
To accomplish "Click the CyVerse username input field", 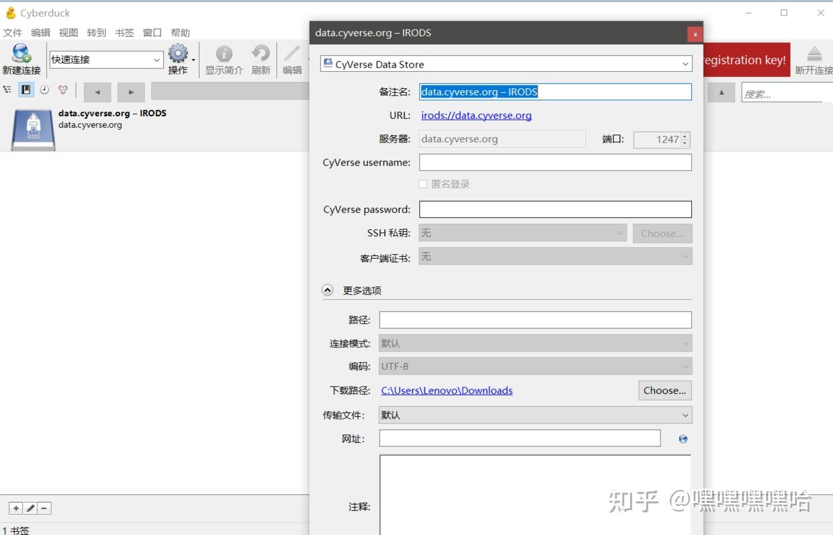I will [x=555, y=162].
